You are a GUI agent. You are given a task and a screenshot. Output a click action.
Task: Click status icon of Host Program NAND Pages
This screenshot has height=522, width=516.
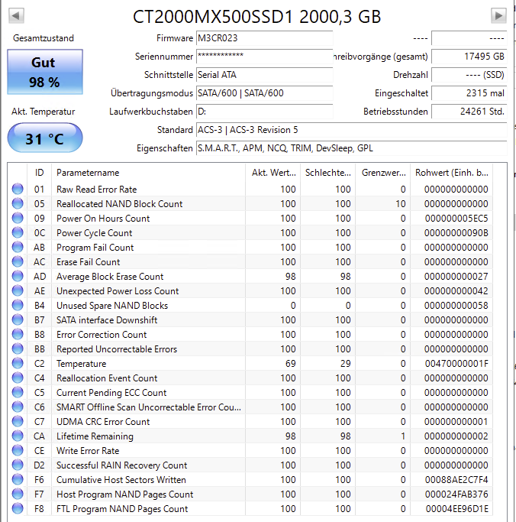click(18, 494)
